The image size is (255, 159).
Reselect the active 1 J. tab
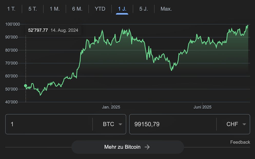pos(122,9)
